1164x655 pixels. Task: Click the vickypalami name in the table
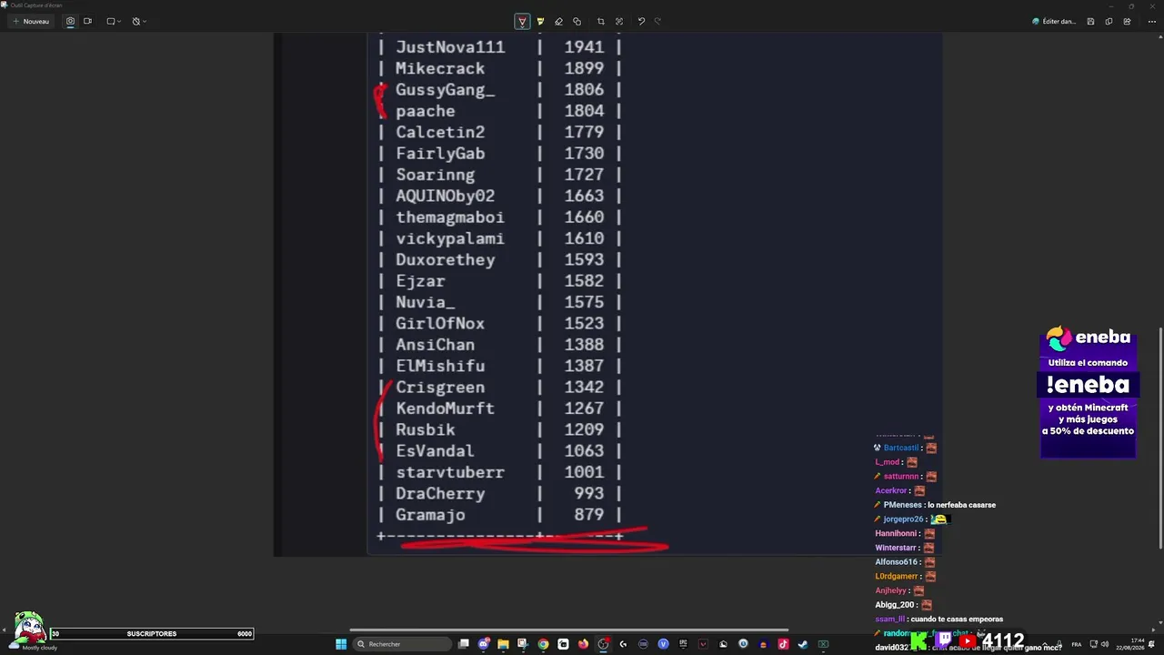click(450, 238)
